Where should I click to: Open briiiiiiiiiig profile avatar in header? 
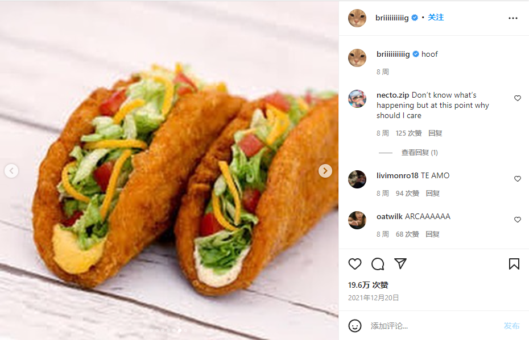point(357,18)
